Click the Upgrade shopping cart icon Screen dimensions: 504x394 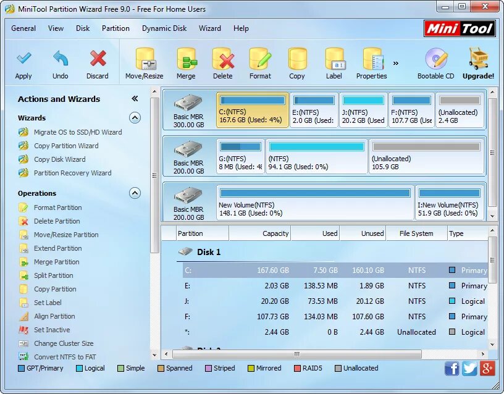[478, 59]
